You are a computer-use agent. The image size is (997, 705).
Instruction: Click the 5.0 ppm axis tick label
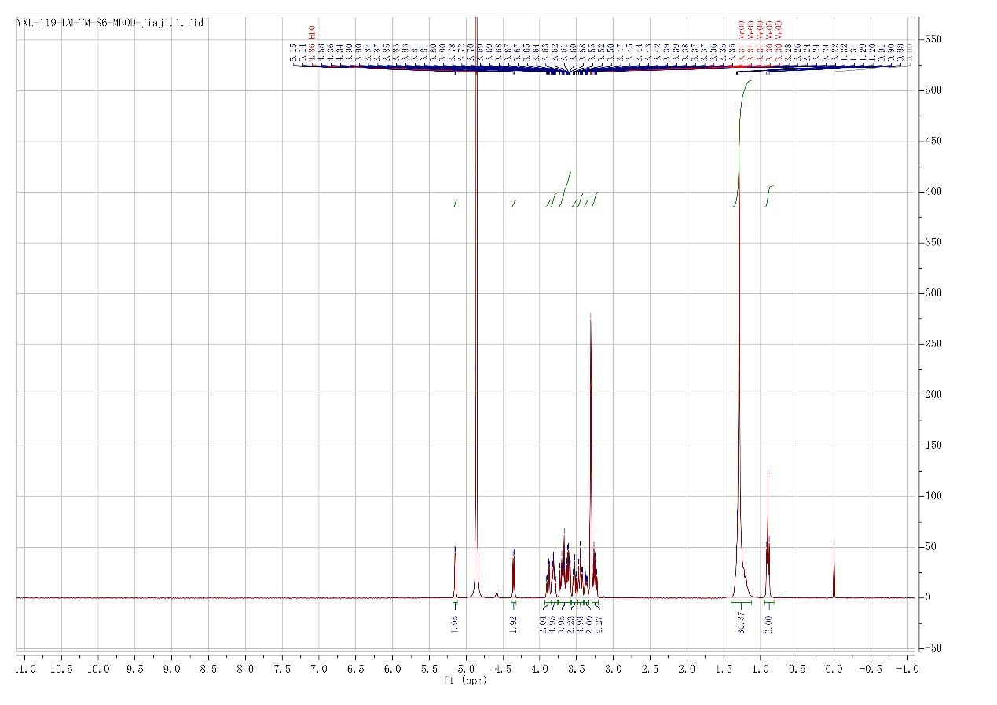pyautogui.click(x=466, y=669)
